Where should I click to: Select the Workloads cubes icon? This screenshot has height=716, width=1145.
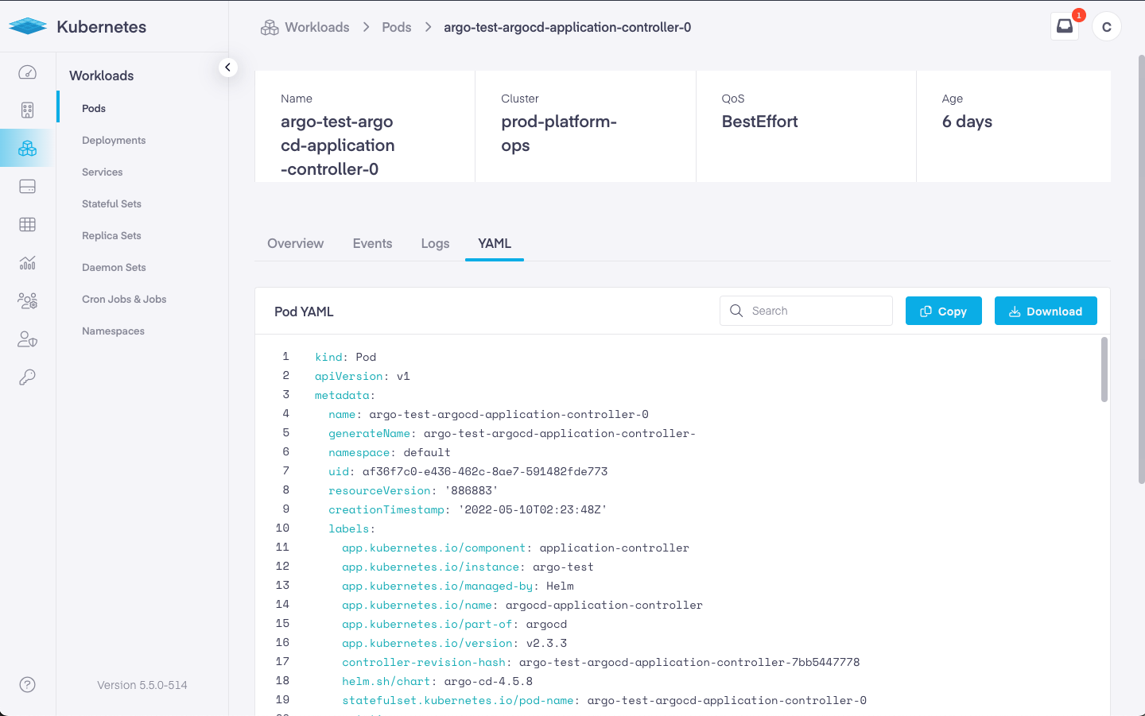point(28,149)
